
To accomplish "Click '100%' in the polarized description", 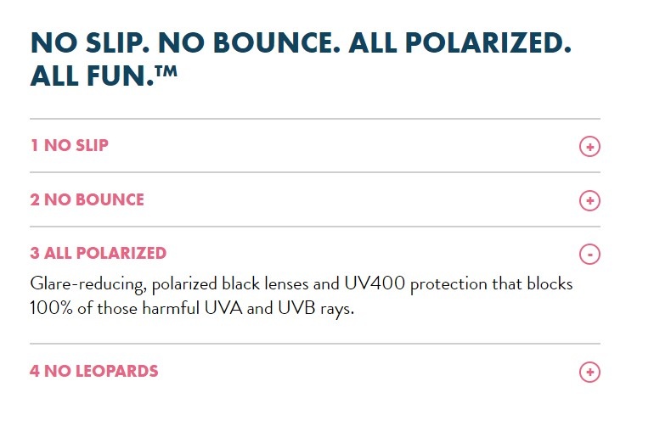I will pos(51,308).
